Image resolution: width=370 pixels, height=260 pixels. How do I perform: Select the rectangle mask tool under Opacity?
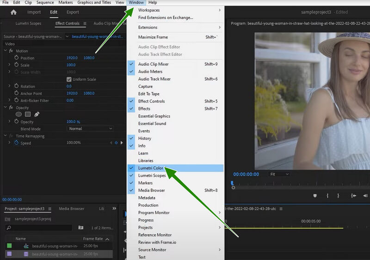point(28,114)
